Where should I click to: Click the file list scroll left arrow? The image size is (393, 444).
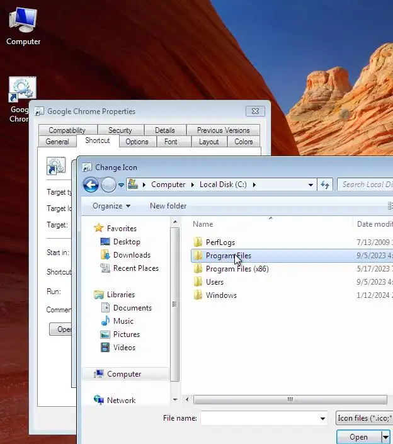[x=187, y=399]
